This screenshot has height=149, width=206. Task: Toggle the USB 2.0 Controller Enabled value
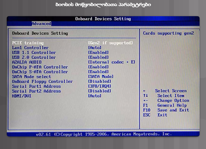(98, 57)
